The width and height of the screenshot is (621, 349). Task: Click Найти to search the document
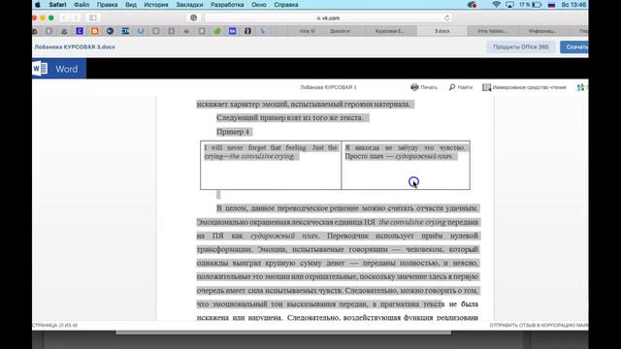click(461, 87)
